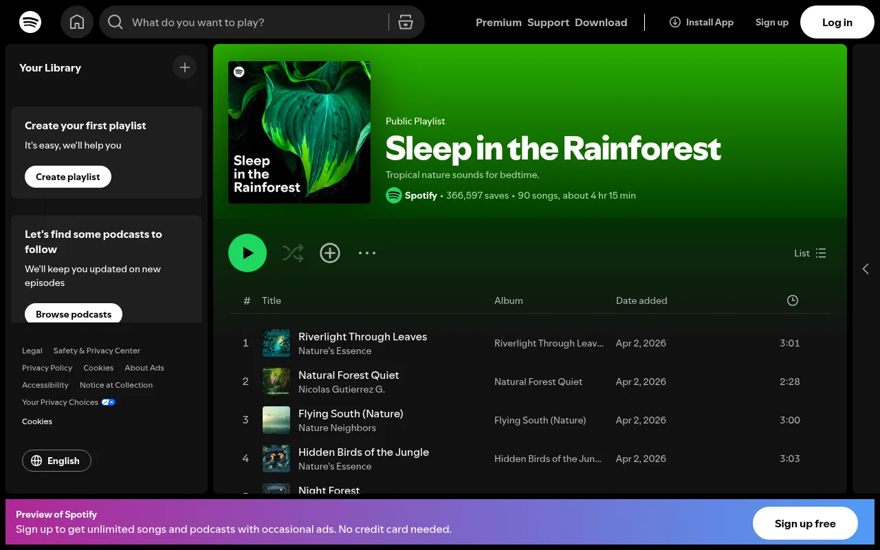The width and height of the screenshot is (880, 550).
Task: Open the Support nav link
Action: coord(548,22)
